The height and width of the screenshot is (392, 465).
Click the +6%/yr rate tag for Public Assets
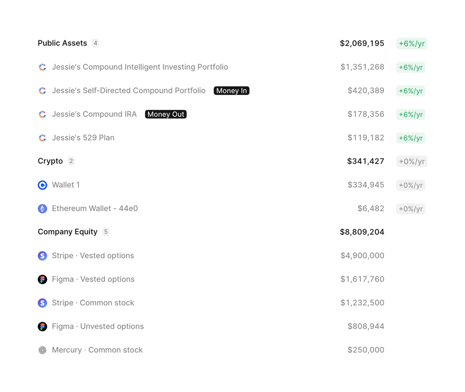click(411, 44)
